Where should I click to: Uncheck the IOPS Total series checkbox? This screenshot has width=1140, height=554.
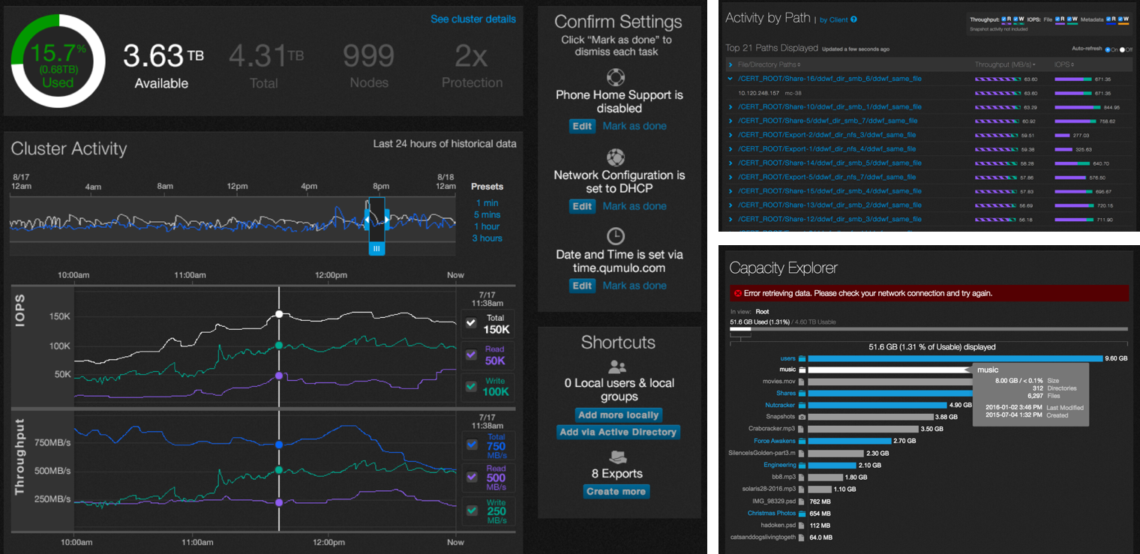tap(471, 323)
